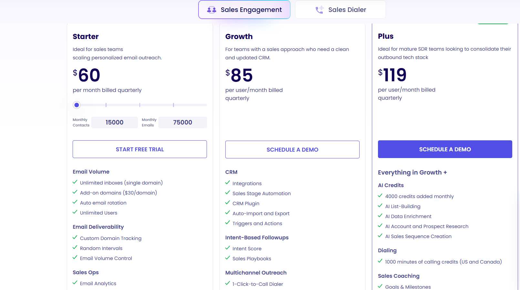Click the checkmark beside Triggers and Actions
520x290 pixels.
228,223
